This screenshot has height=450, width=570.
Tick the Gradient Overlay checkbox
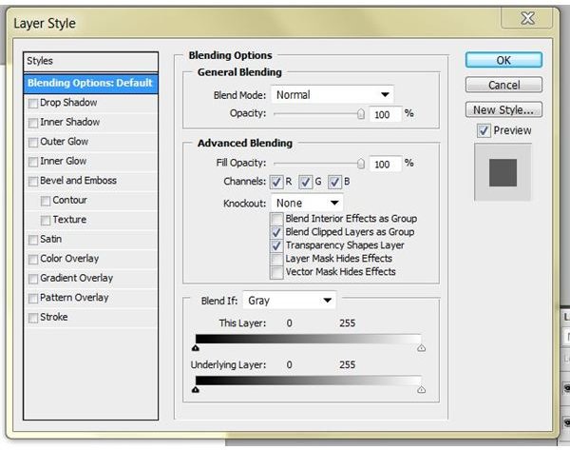pyautogui.click(x=33, y=279)
